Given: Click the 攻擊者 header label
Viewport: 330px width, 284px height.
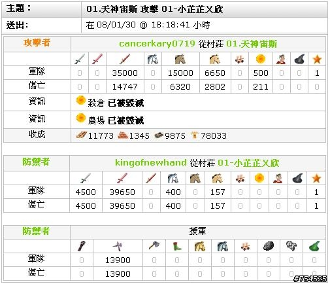Looking at the screenshot, I should [x=37, y=43].
